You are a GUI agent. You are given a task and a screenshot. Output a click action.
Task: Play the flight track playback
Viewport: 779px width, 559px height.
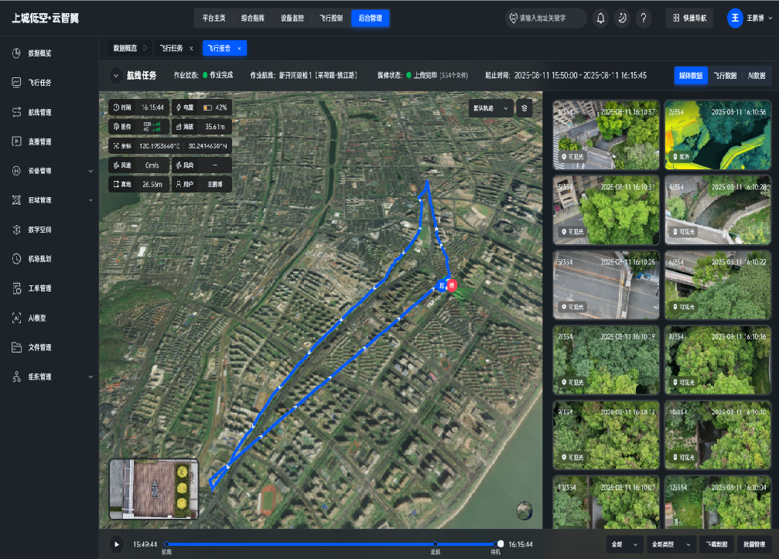(x=117, y=544)
